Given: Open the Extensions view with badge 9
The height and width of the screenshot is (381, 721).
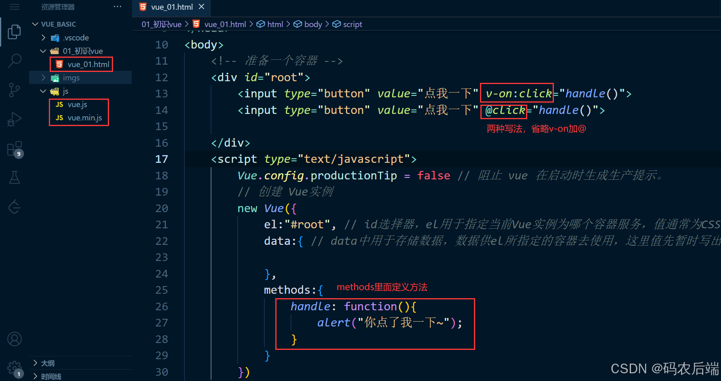Looking at the screenshot, I should pos(15,149).
